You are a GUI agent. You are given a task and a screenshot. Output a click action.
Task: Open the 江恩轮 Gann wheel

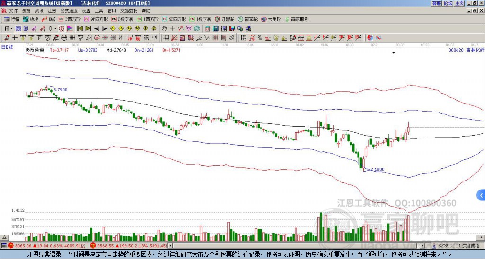225,19
